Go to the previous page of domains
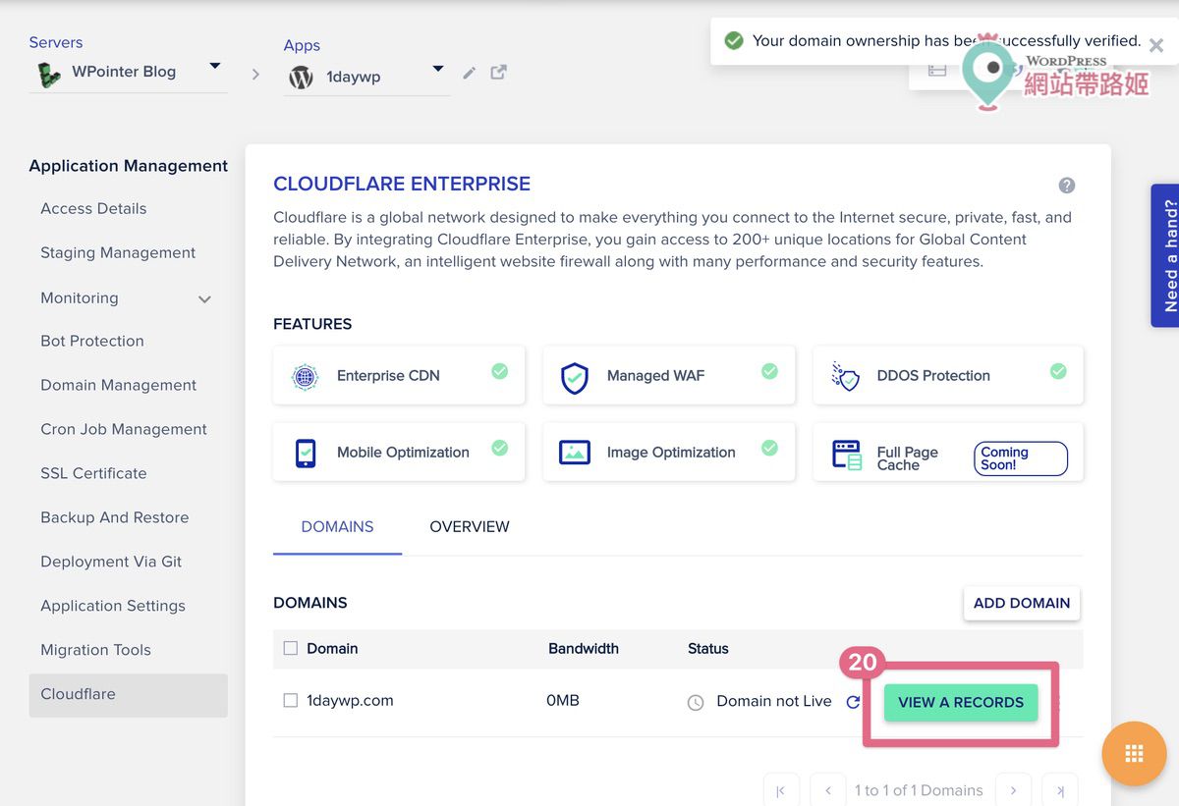1179x806 pixels. pos(828,790)
